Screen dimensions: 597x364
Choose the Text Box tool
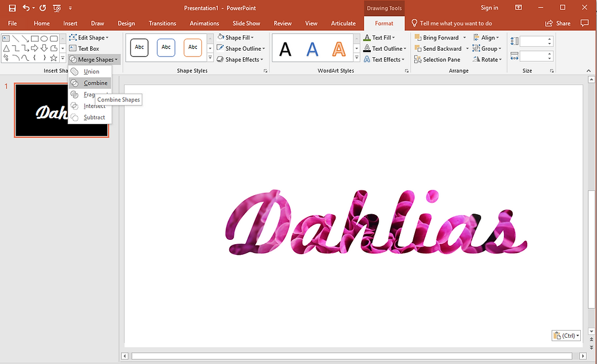(x=84, y=48)
